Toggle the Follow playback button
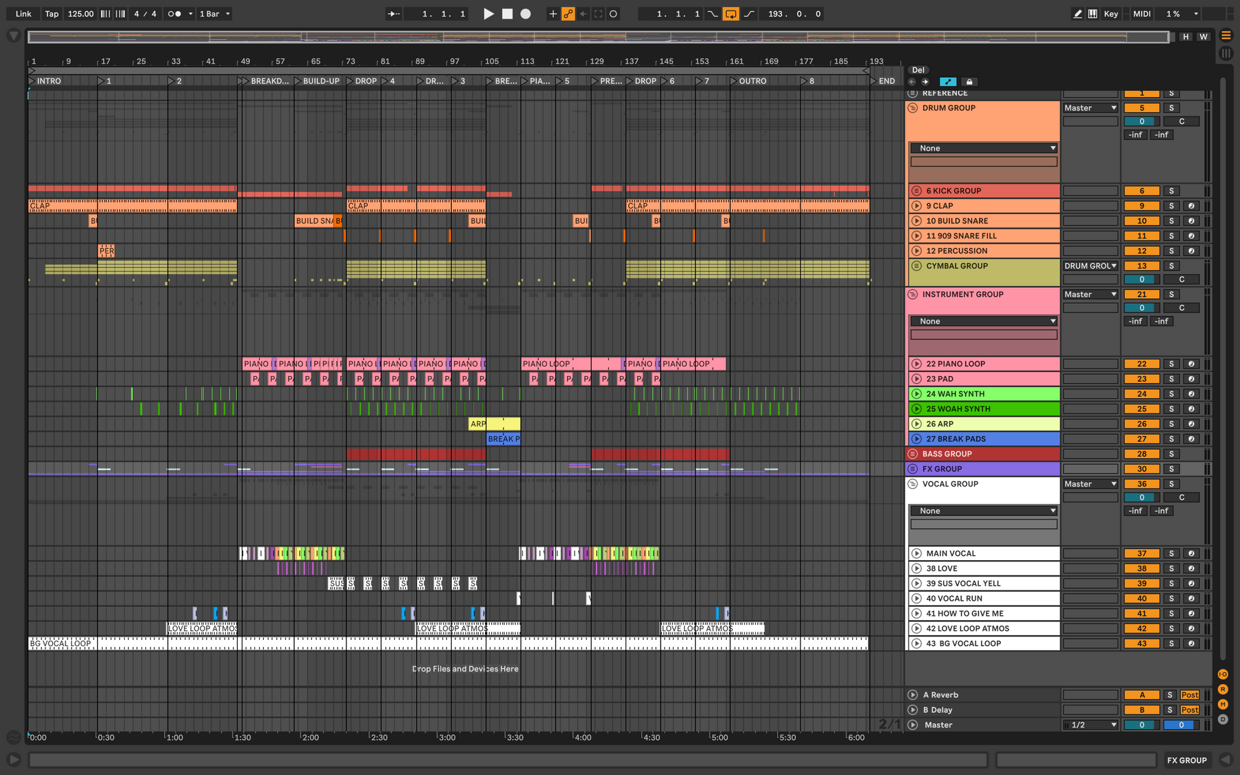 click(393, 14)
